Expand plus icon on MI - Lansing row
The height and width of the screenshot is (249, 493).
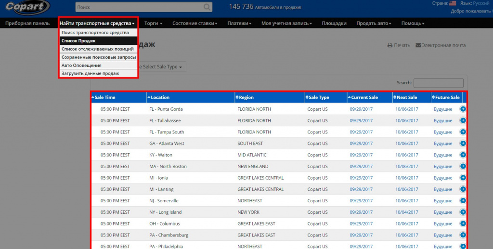463,189
